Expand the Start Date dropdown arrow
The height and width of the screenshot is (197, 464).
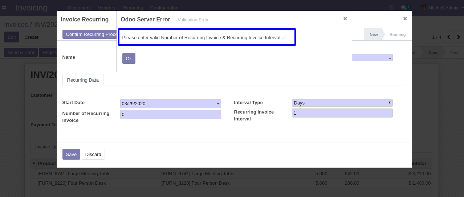[218, 104]
